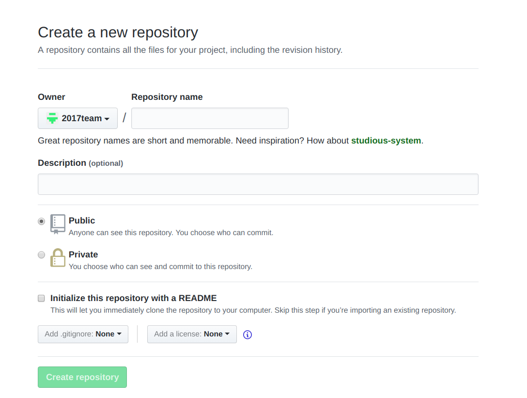The width and height of the screenshot is (527, 398).
Task: Click the Create repository button
Action: pyautogui.click(x=82, y=377)
